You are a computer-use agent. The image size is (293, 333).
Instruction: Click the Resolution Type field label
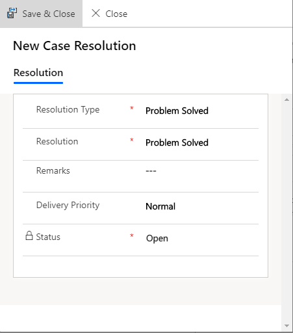(x=68, y=110)
